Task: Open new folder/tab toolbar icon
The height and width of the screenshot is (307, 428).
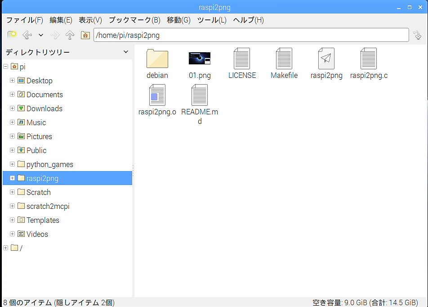Action: [12, 35]
